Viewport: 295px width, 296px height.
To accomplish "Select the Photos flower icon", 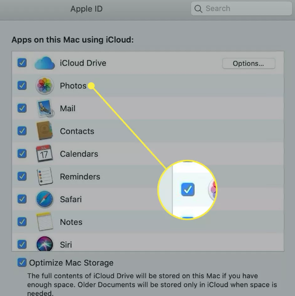I will pyautogui.click(x=44, y=86).
